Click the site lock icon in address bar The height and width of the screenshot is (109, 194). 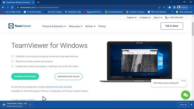pos(18,7)
